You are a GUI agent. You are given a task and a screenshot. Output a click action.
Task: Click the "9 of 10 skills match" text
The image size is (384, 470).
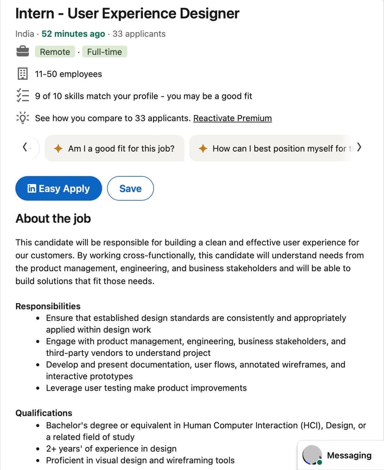tap(144, 96)
